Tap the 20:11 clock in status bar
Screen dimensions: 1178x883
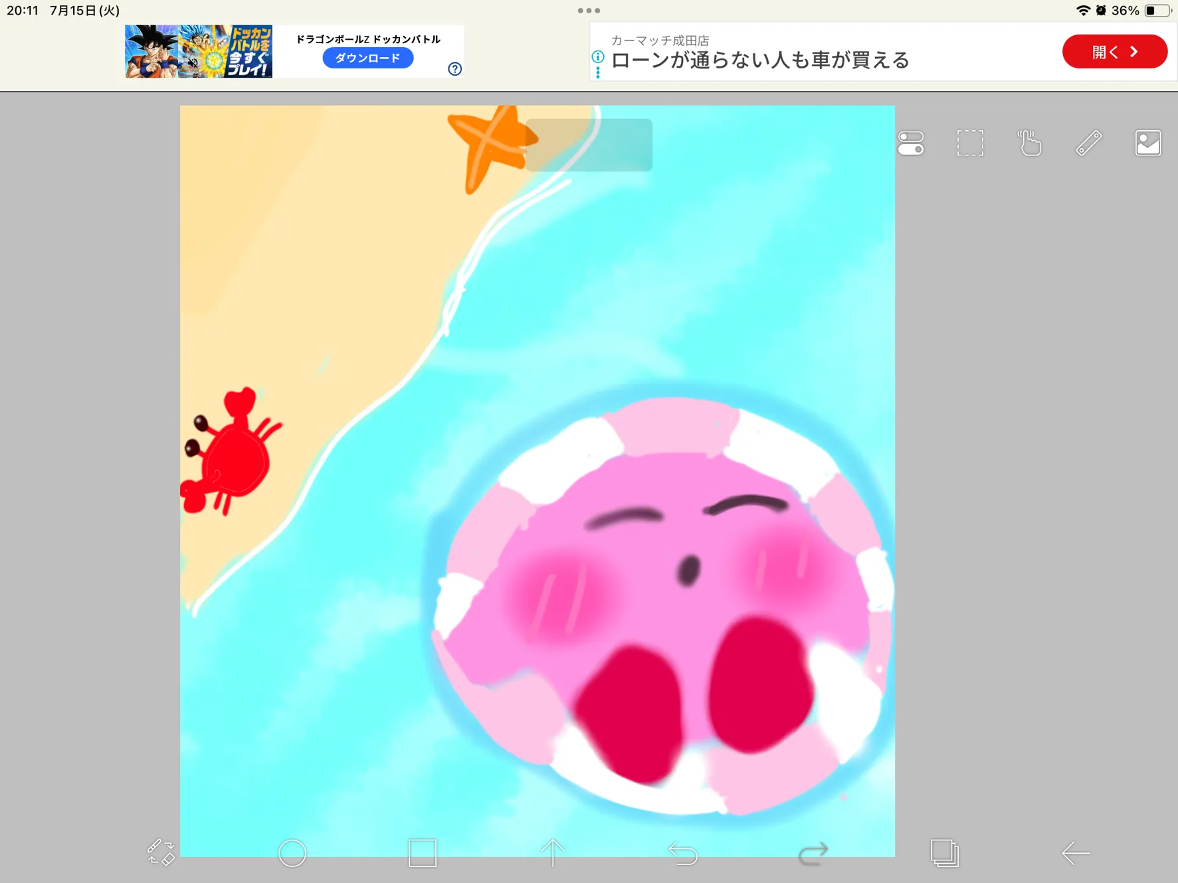(x=23, y=11)
